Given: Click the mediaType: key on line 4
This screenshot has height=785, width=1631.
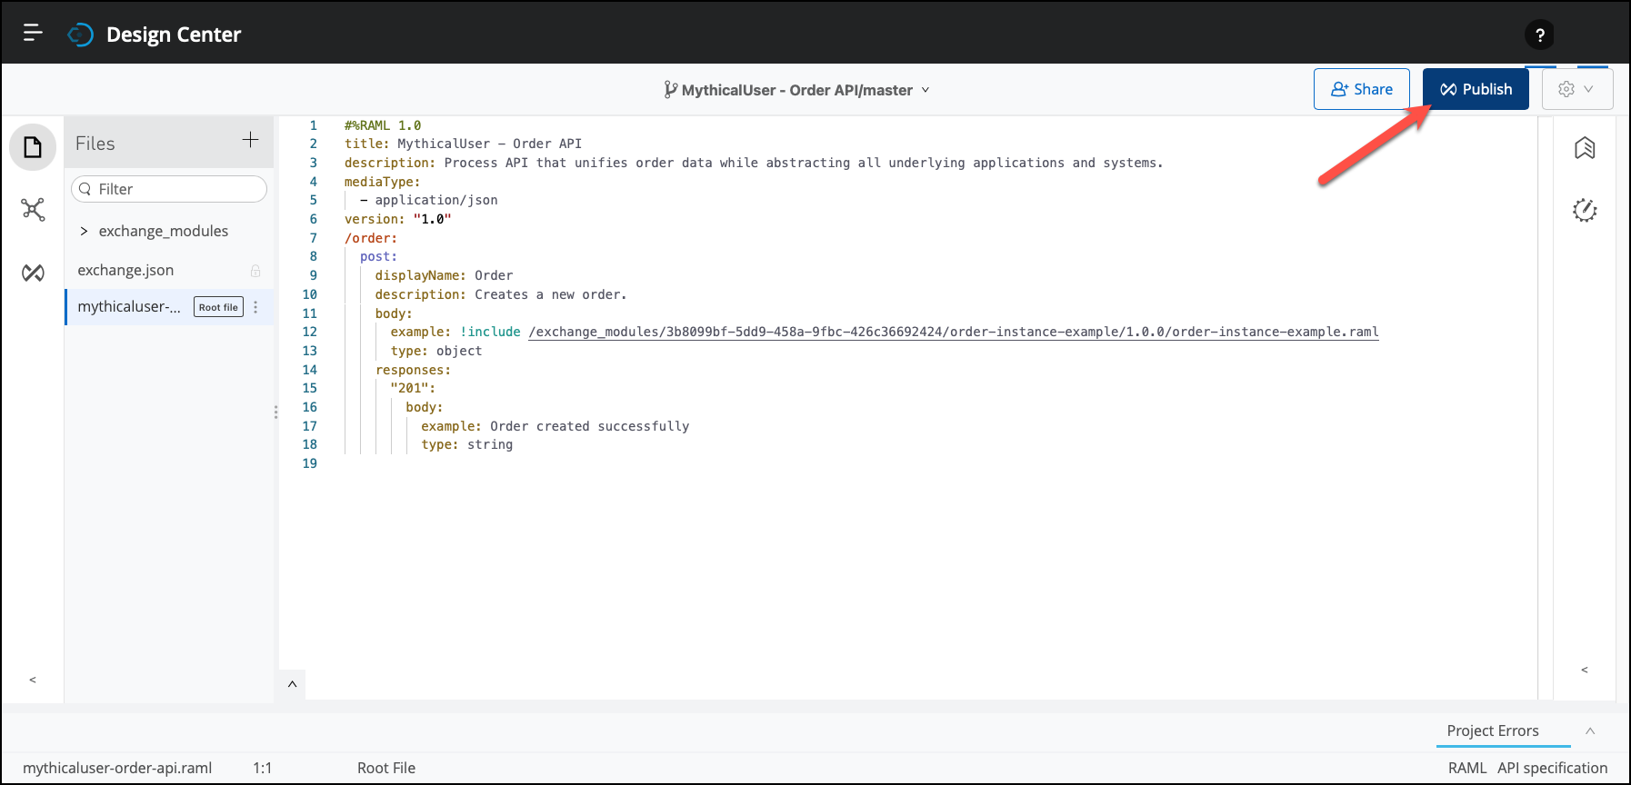Looking at the screenshot, I should coord(383,182).
